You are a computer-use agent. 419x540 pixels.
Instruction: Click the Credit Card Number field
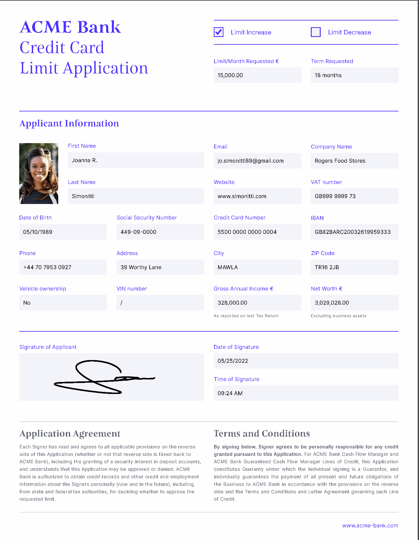point(257,232)
